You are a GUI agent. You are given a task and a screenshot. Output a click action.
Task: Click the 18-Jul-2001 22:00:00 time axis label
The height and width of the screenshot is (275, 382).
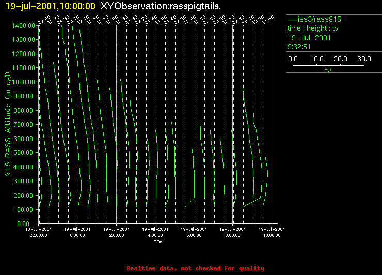tap(39, 232)
